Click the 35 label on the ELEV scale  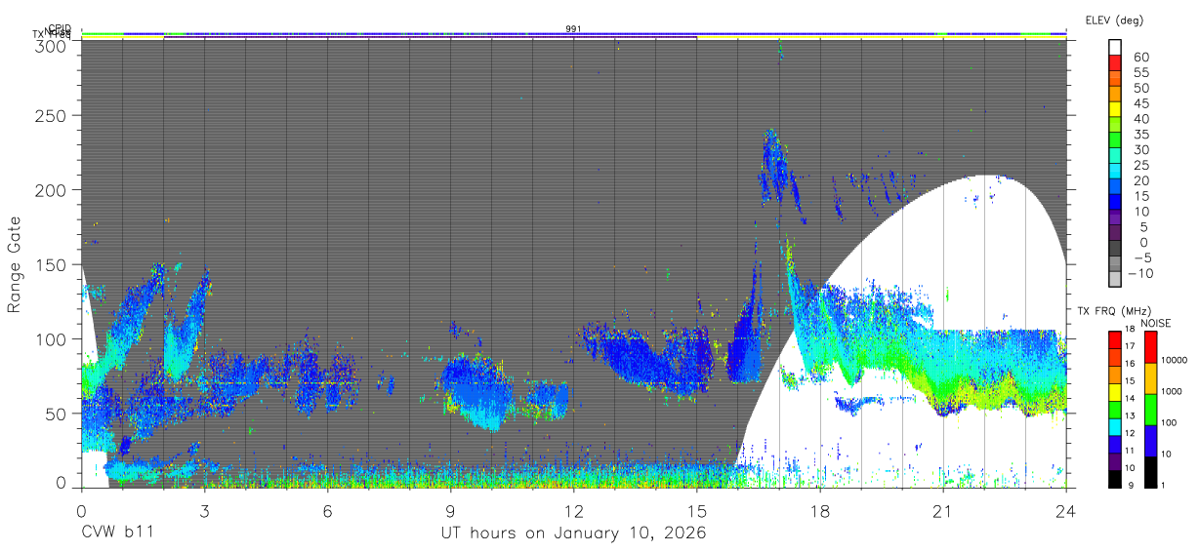[x=1140, y=135]
